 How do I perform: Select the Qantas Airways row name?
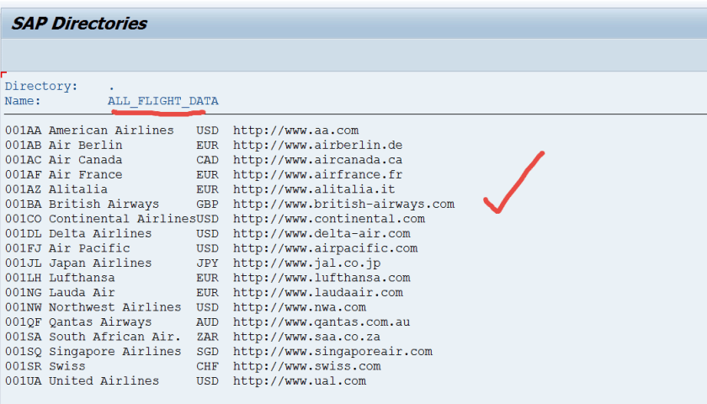click(100, 322)
